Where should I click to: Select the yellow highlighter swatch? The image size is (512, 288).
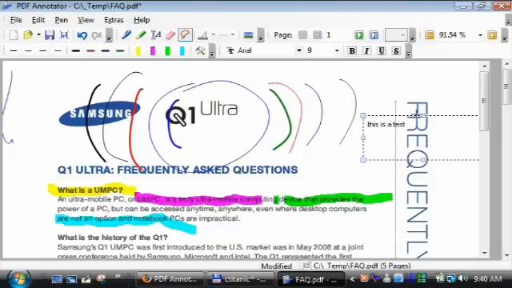[x=138, y=51]
